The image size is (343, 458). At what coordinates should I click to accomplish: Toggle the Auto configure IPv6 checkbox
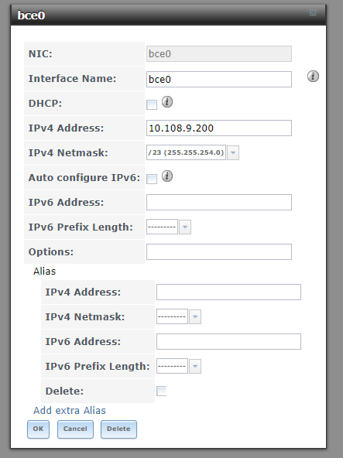(152, 179)
